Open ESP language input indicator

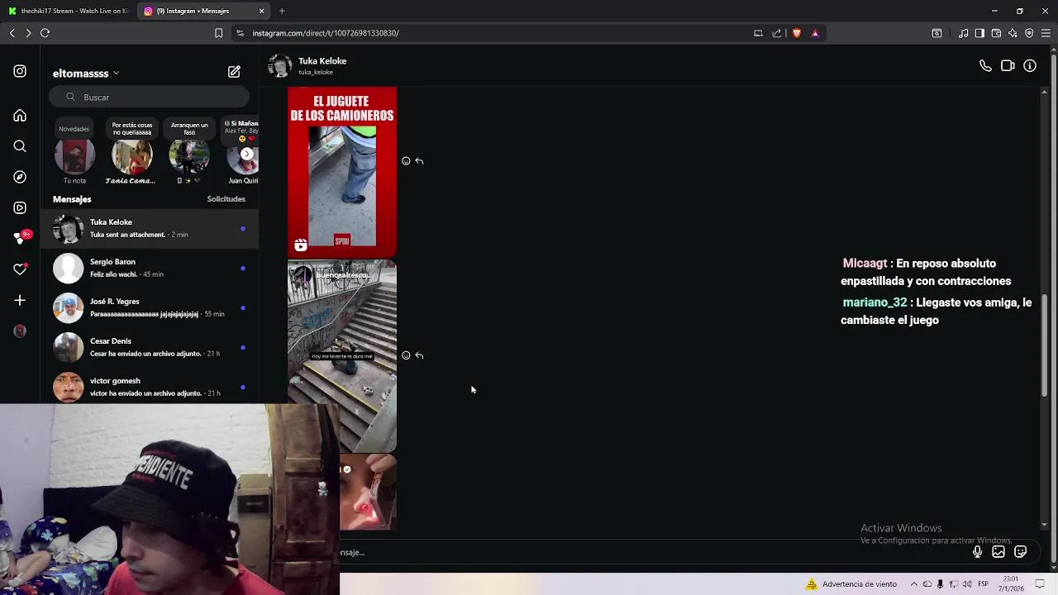pyautogui.click(x=984, y=584)
